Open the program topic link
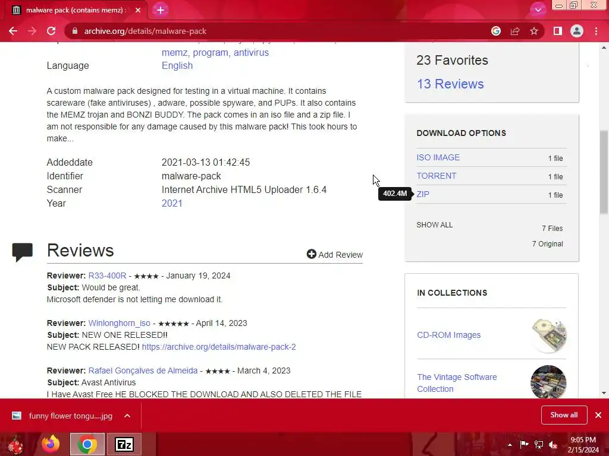 (x=211, y=52)
